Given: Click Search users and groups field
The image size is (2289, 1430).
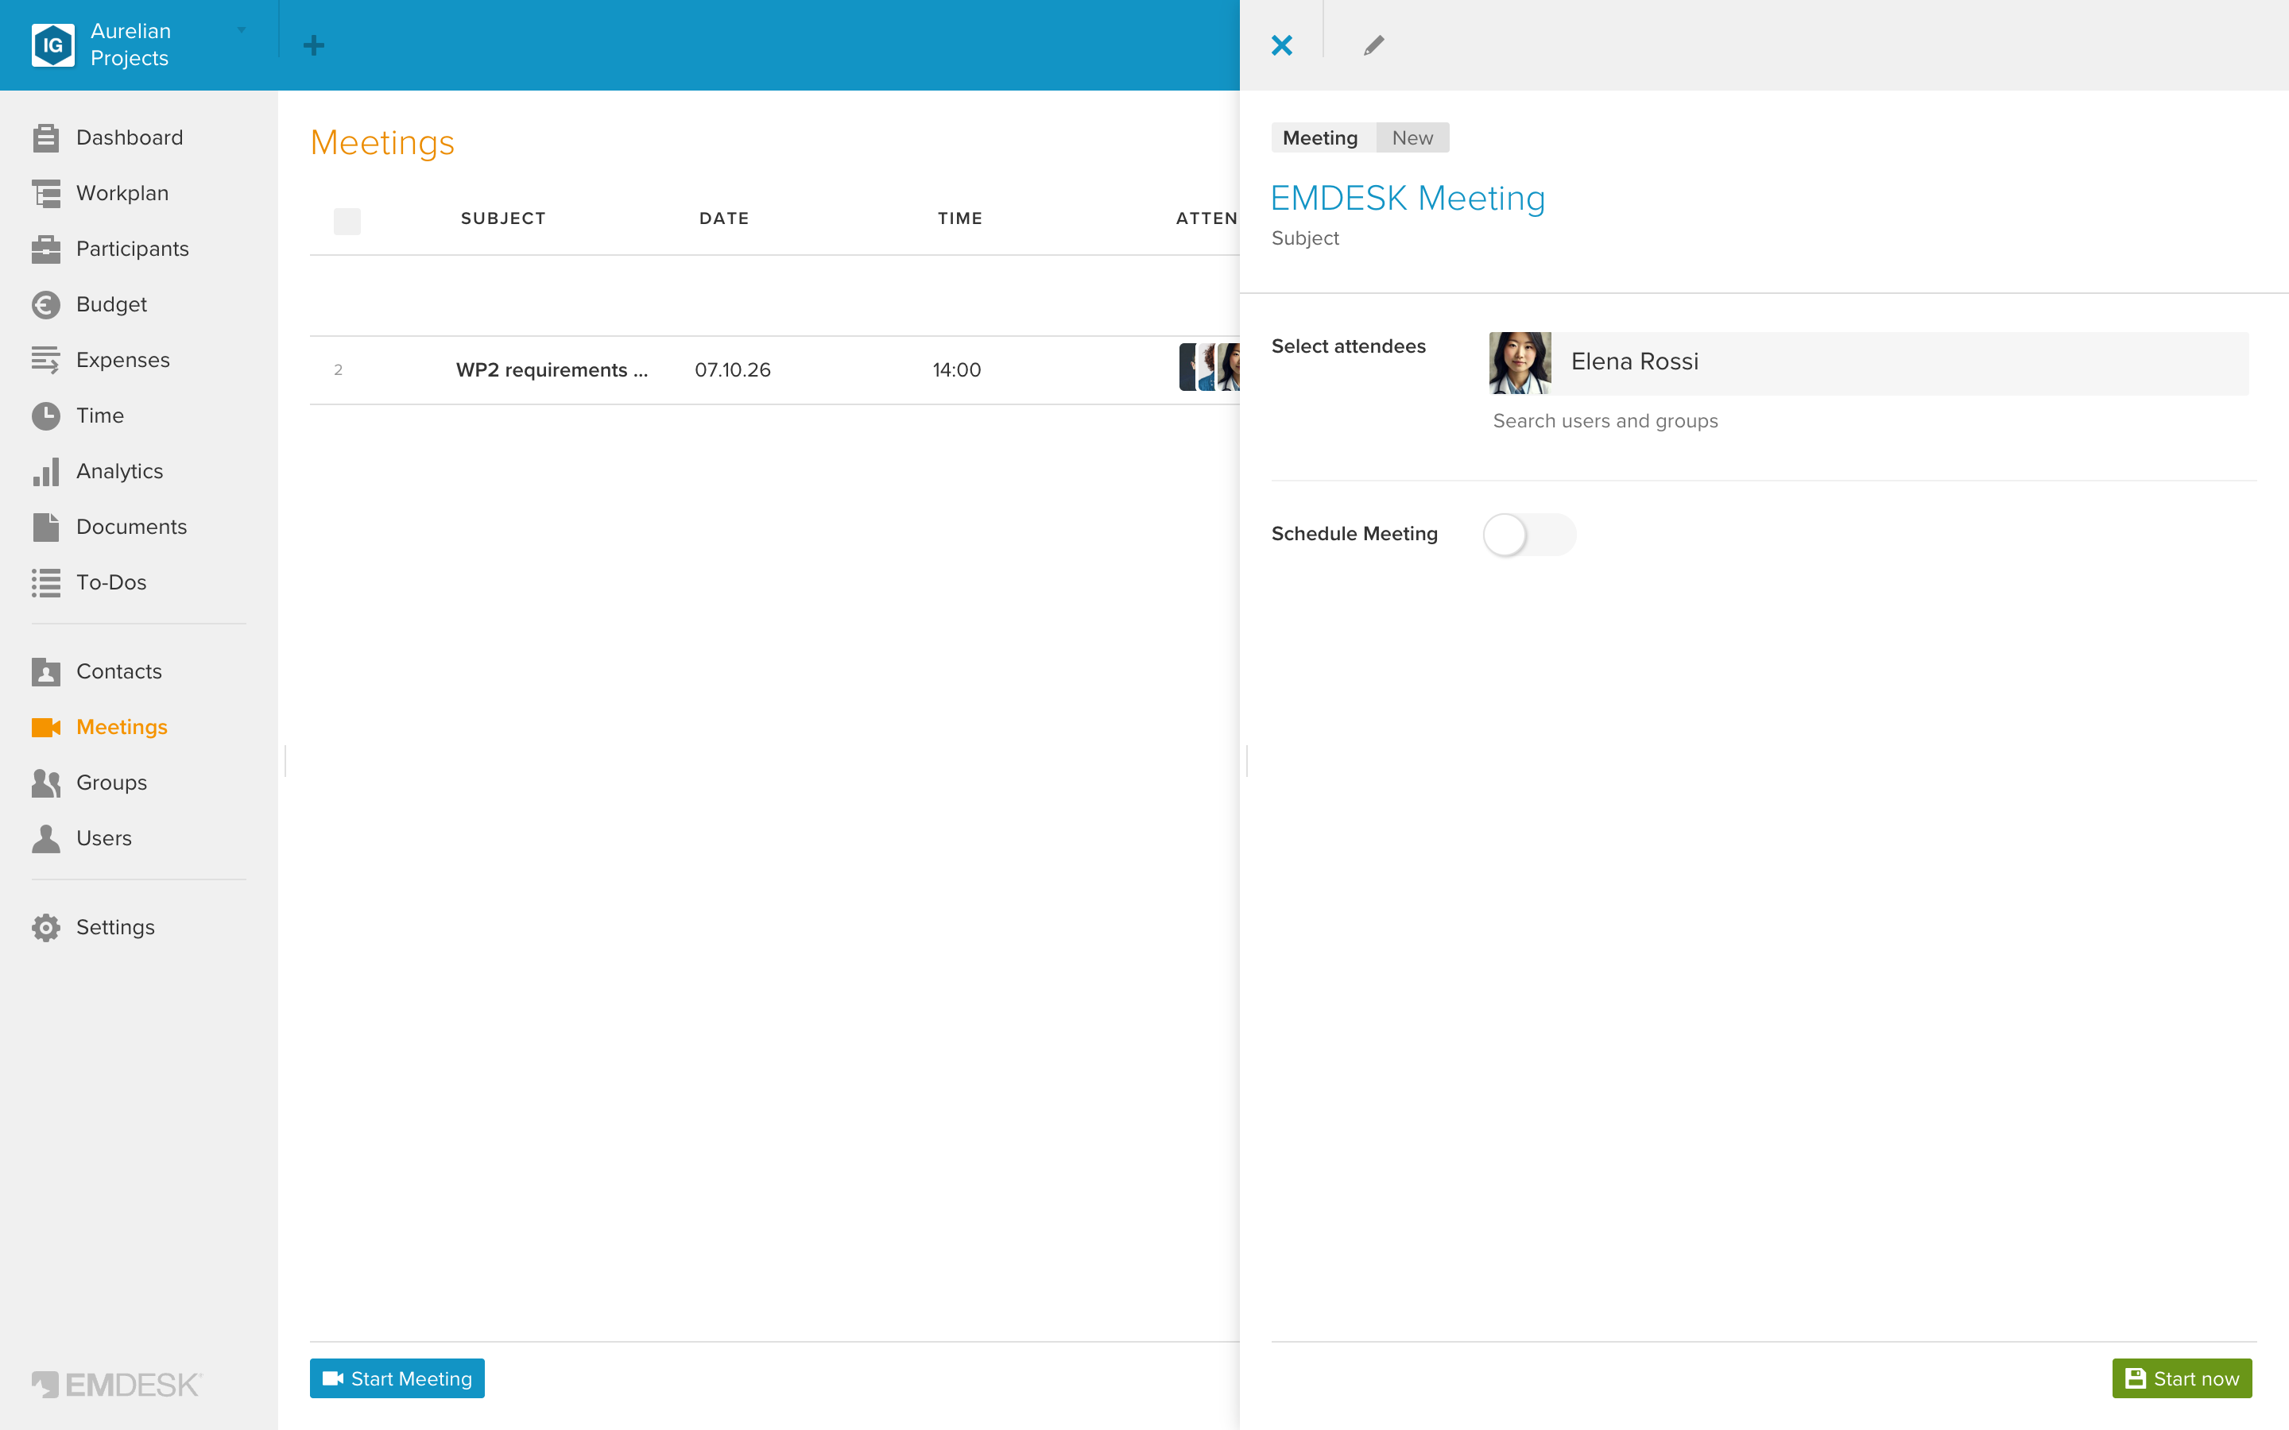Looking at the screenshot, I should pyautogui.click(x=1605, y=421).
